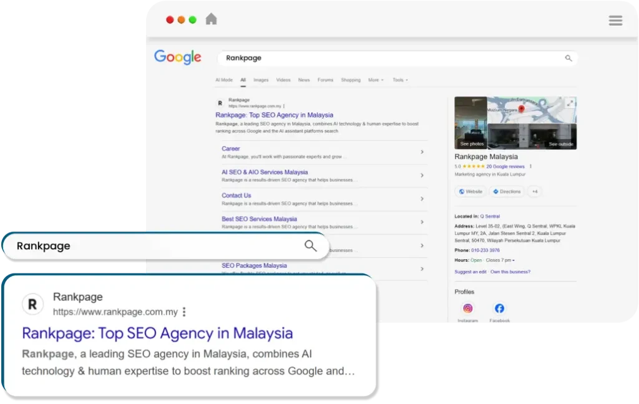Expand the AI SEO & AIO Services Malaysia chevron

click(422, 175)
